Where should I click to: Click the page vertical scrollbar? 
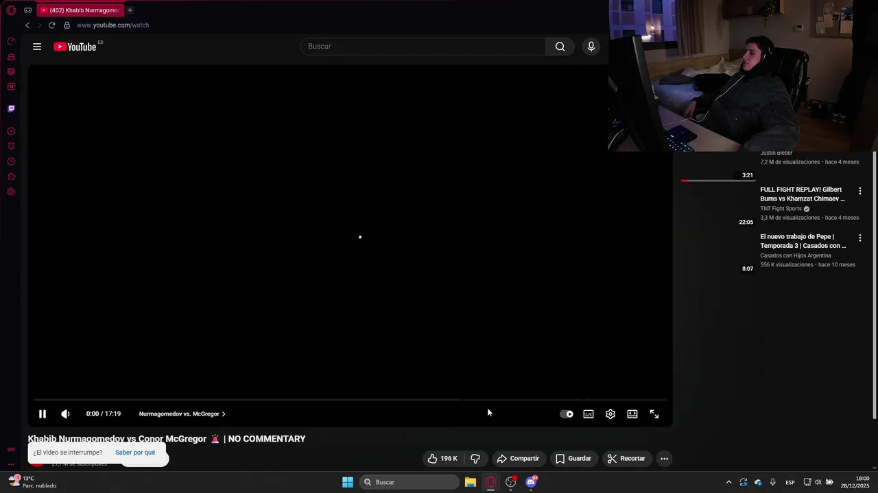[875, 284]
